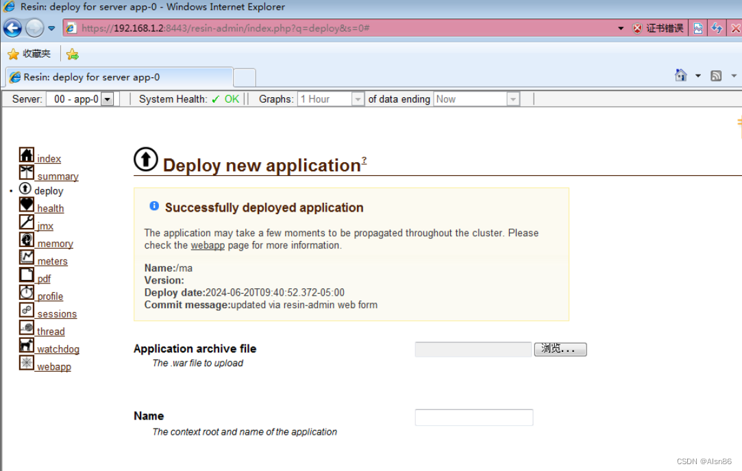The height and width of the screenshot is (471, 742).
Task: Select the Resin deploy browser tab
Action: (119, 77)
